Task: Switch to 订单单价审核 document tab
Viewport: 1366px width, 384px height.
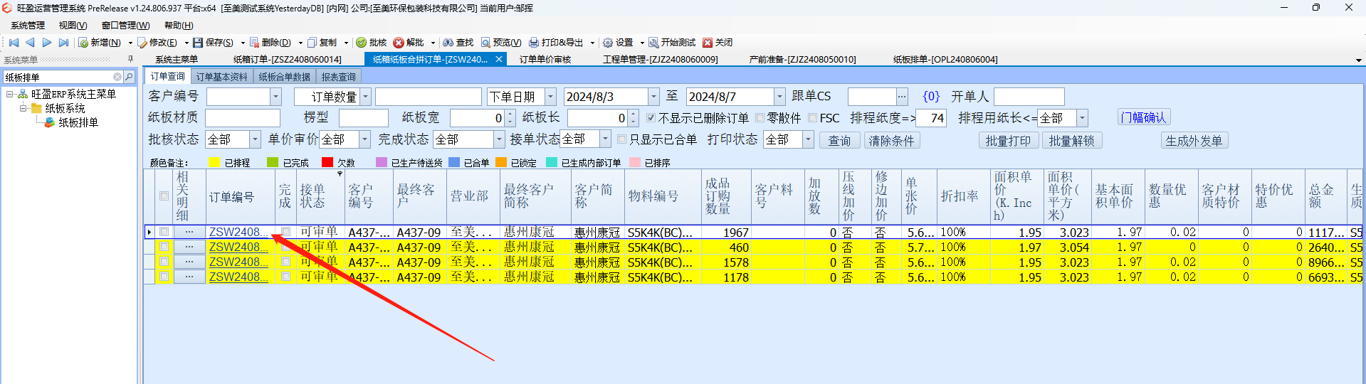Action: click(x=545, y=59)
